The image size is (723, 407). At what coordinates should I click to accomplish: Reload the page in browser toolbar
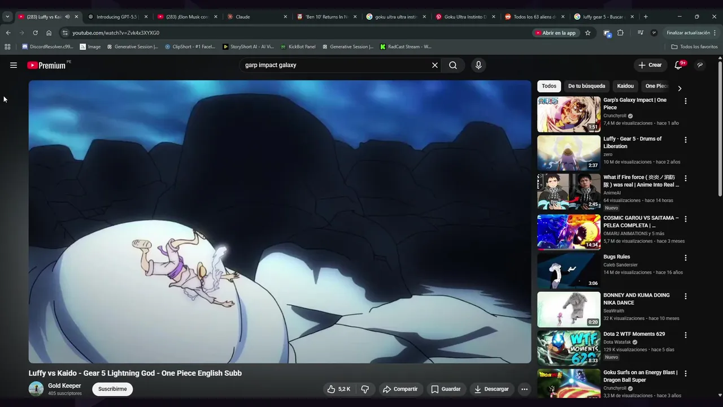[x=35, y=33]
